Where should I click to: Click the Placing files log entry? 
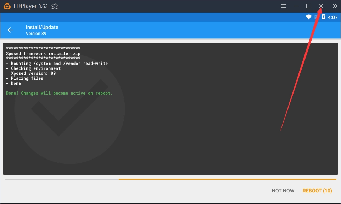pos(25,78)
